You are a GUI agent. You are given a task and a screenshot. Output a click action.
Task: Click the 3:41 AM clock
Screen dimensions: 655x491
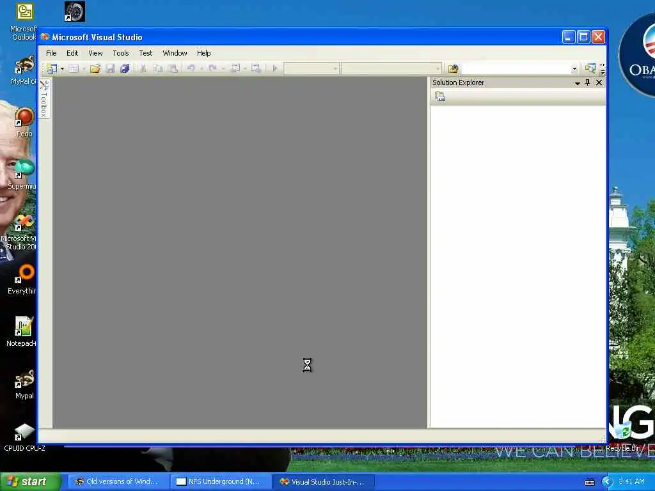(631, 481)
